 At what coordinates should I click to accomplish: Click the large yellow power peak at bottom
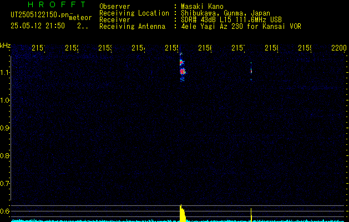pyautogui.click(x=183, y=213)
